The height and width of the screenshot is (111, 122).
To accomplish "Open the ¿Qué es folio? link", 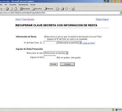I will click(x=89, y=43).
